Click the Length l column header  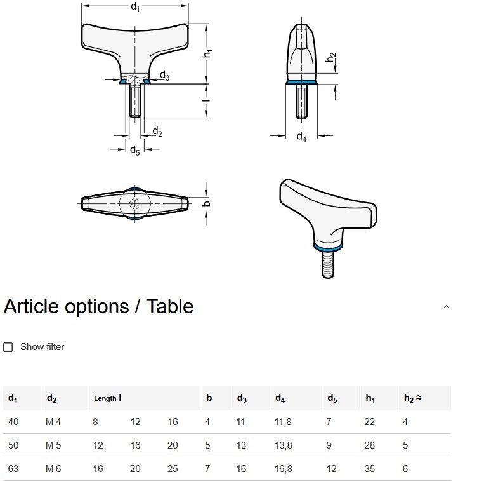145,398
